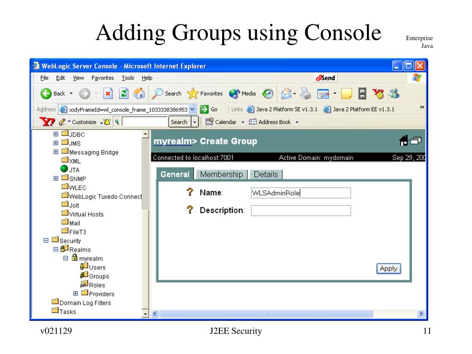Follow the myrealm breadcrumb link
472x354 pixels.
(172, 141)
